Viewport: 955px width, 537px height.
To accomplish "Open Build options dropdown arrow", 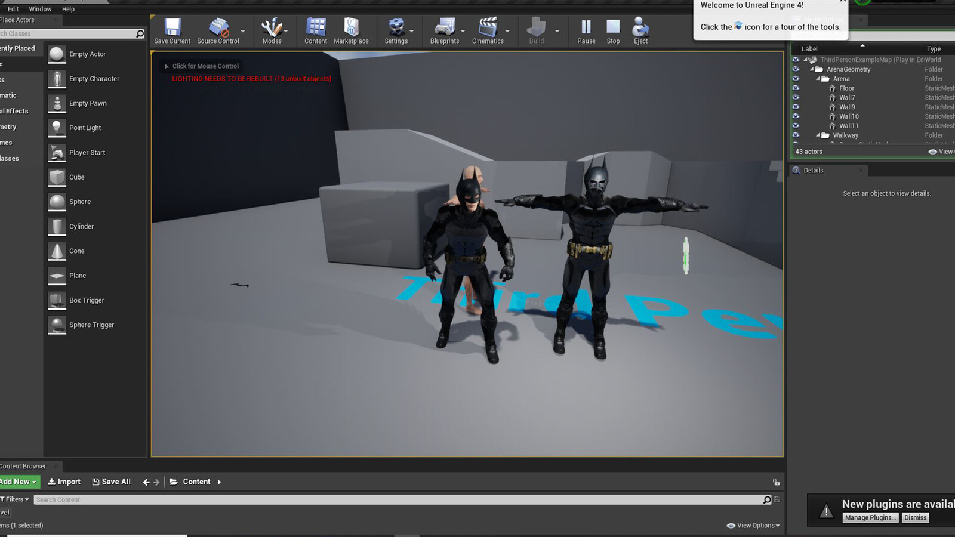I will pos(557,31).
